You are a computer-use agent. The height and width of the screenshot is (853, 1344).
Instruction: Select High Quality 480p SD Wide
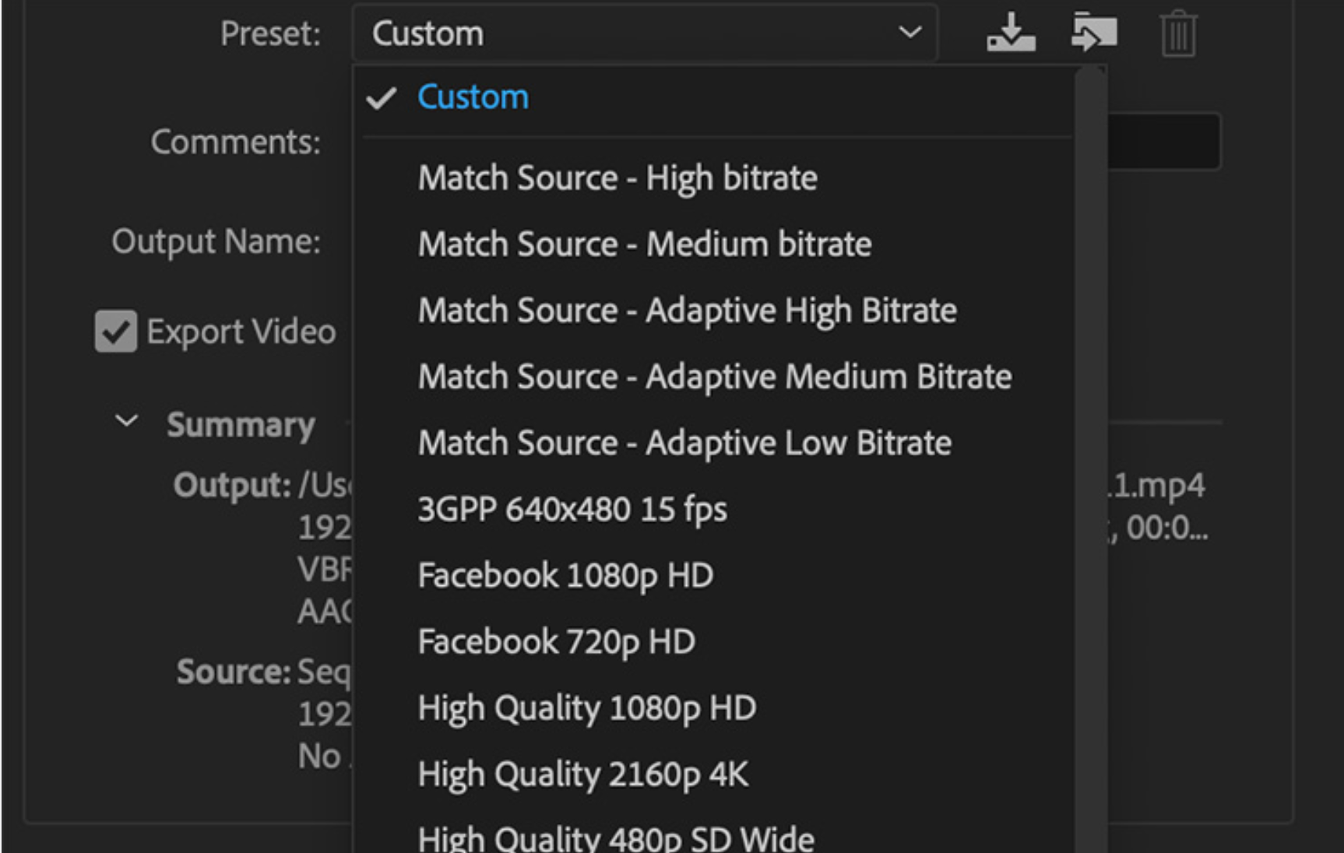point(615,837)
